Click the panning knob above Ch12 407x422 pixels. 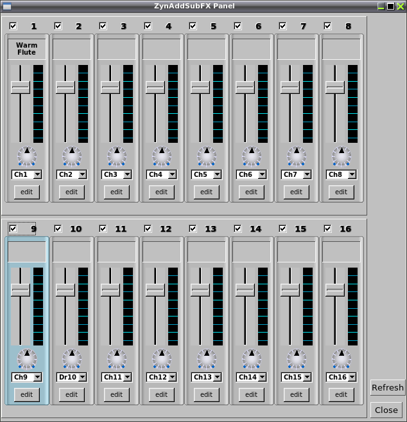coord(162,359)
